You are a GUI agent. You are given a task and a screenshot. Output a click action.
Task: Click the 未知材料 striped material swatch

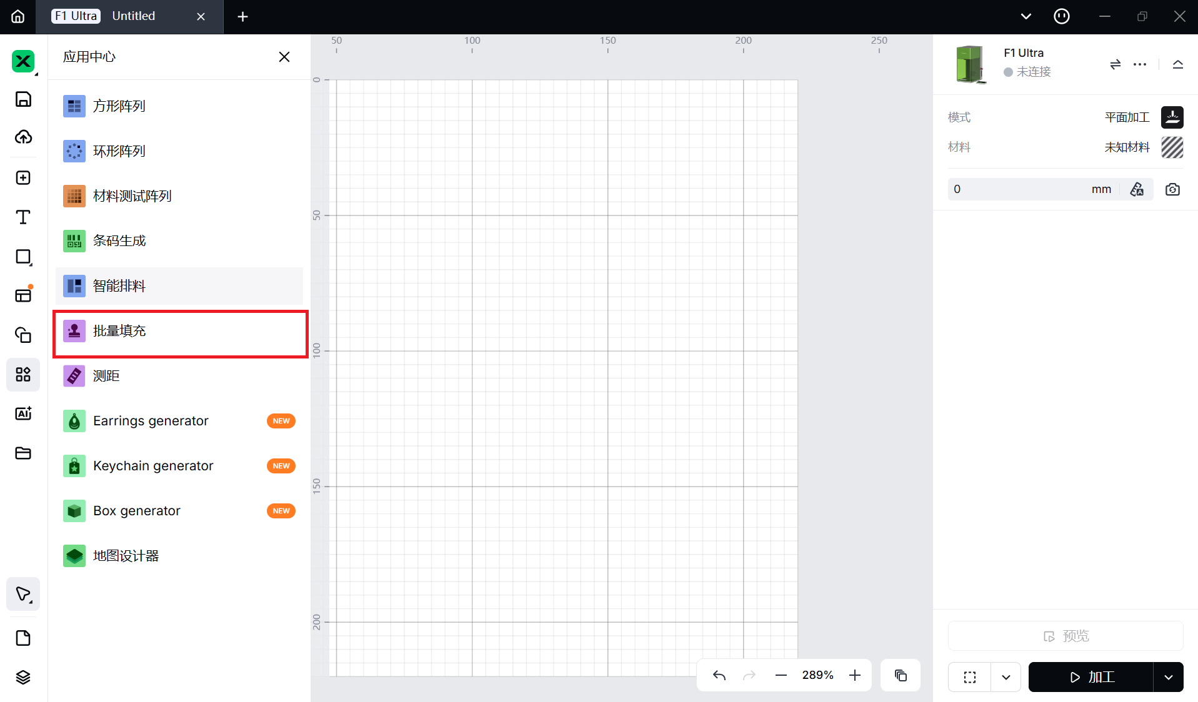pos(1172,147)
